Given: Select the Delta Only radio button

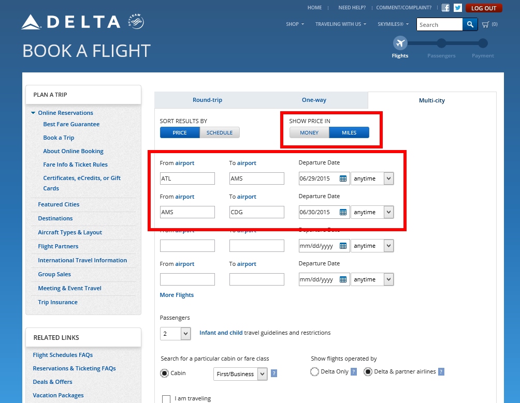Looking at the screenshot, I should pos(314,371).
